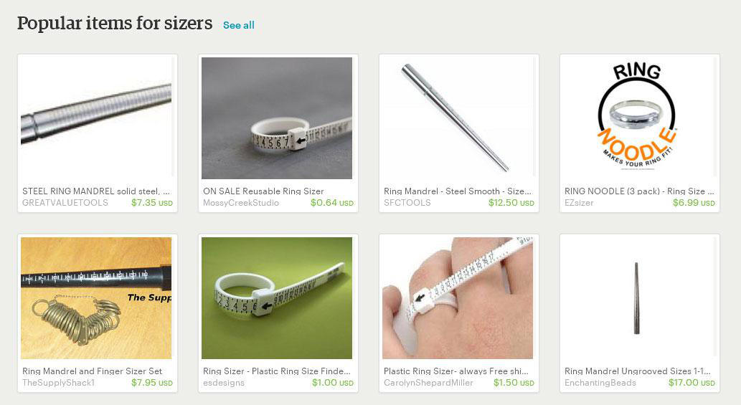This screenshot has height=405, width=741.
Task: Open the See all link
Action: (x=238, y=25)
